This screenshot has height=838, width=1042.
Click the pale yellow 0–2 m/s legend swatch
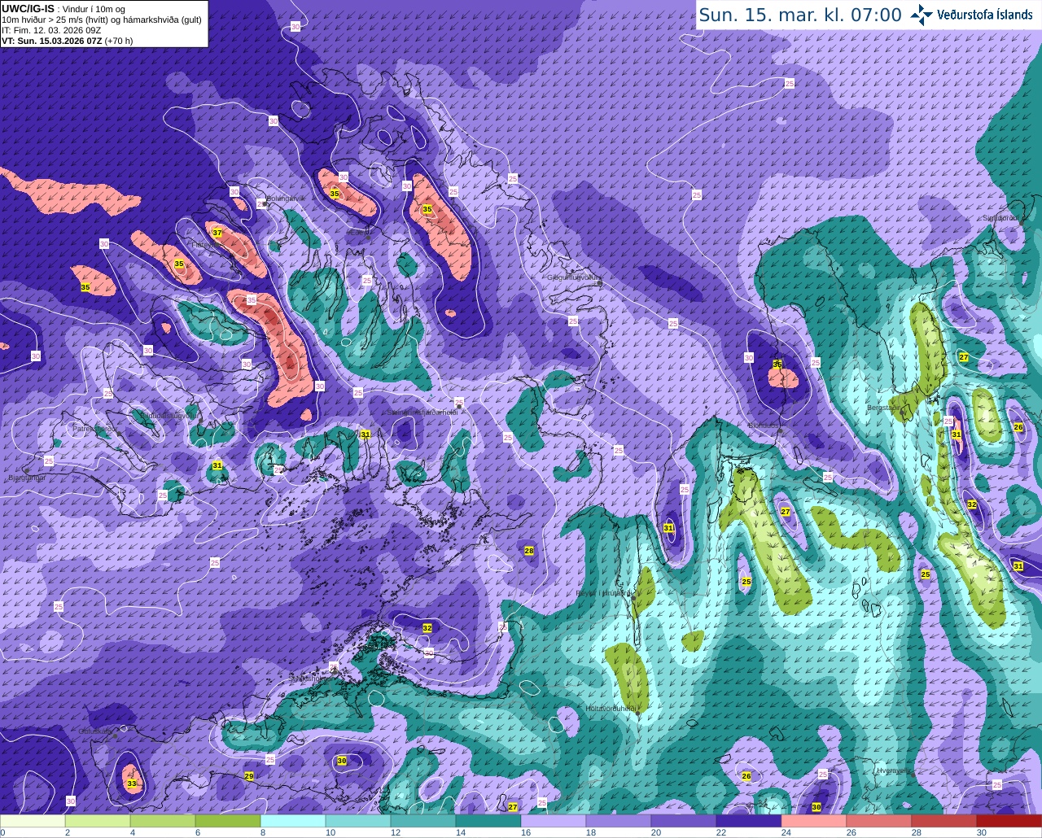tap(33, 821)
